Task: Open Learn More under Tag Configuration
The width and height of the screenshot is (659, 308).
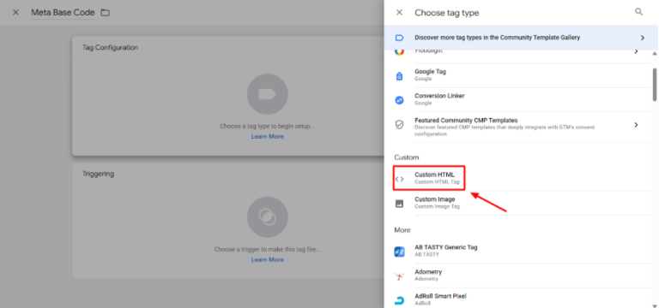Action: tap(268, 137)
